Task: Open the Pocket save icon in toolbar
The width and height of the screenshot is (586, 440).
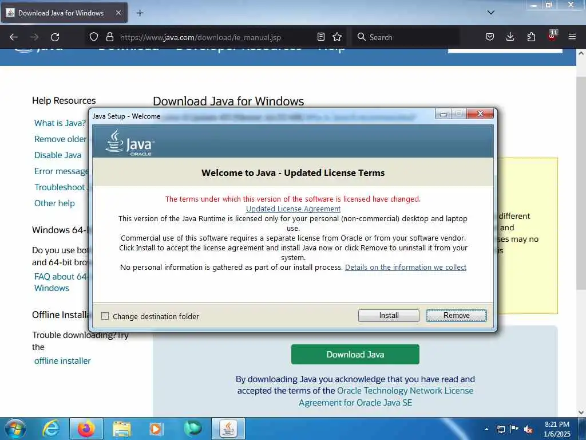Action: click(x=490, y=37)
